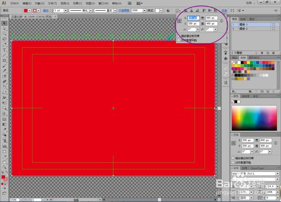The height and width of the screenshot is (202, 281).
Task: Open the 视图(V) menu
Action: 90,3
